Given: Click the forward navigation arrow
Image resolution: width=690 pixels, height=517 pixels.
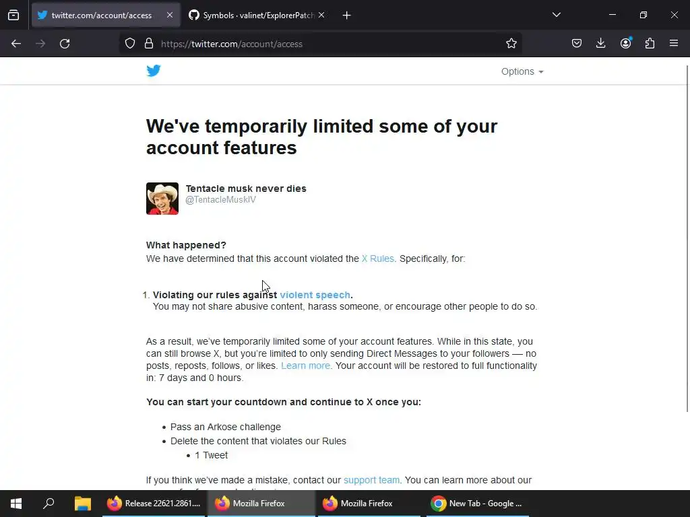Looking at the screenshot, I should (x=40, y=44).
